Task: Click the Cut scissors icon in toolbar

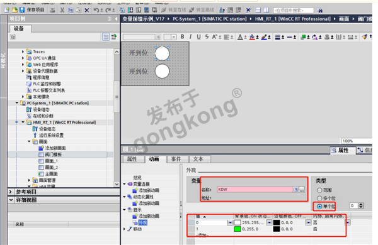Action: tap(62, 10)
